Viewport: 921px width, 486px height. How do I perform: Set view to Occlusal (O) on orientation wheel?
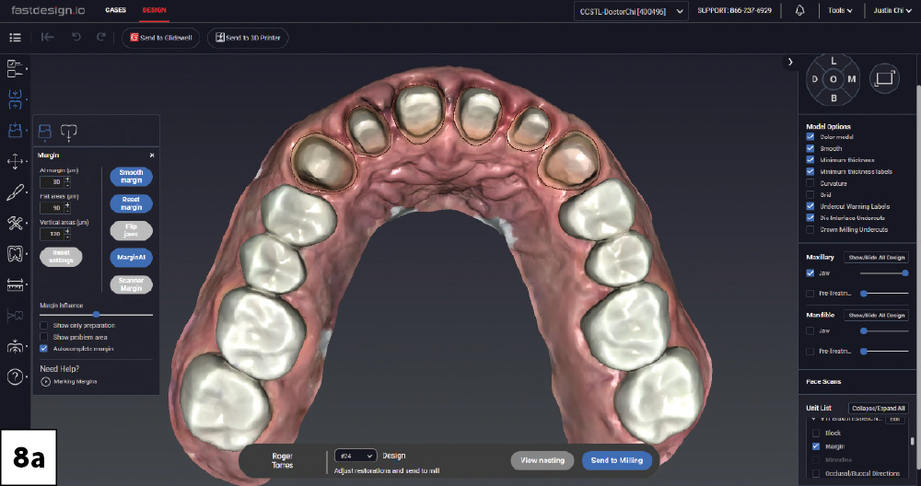(x=834, y=79)
